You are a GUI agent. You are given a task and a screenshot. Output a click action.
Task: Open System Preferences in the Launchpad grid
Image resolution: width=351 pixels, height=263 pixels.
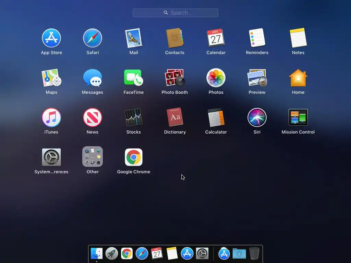click(51, 157)
